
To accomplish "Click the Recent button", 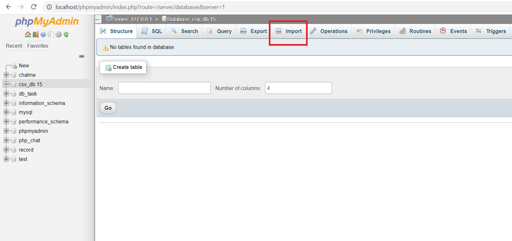I will pyautogui.click(x=14, y=46).
